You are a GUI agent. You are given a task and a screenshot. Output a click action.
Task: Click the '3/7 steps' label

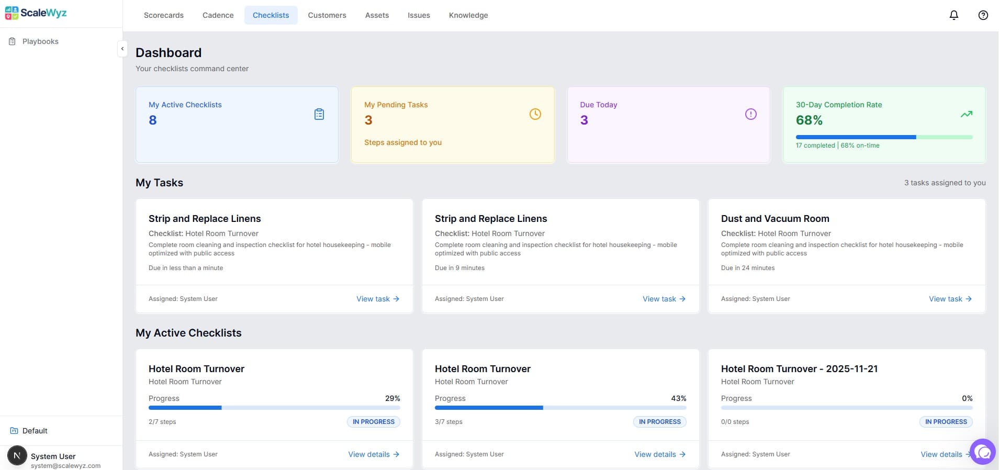point(448,422)
